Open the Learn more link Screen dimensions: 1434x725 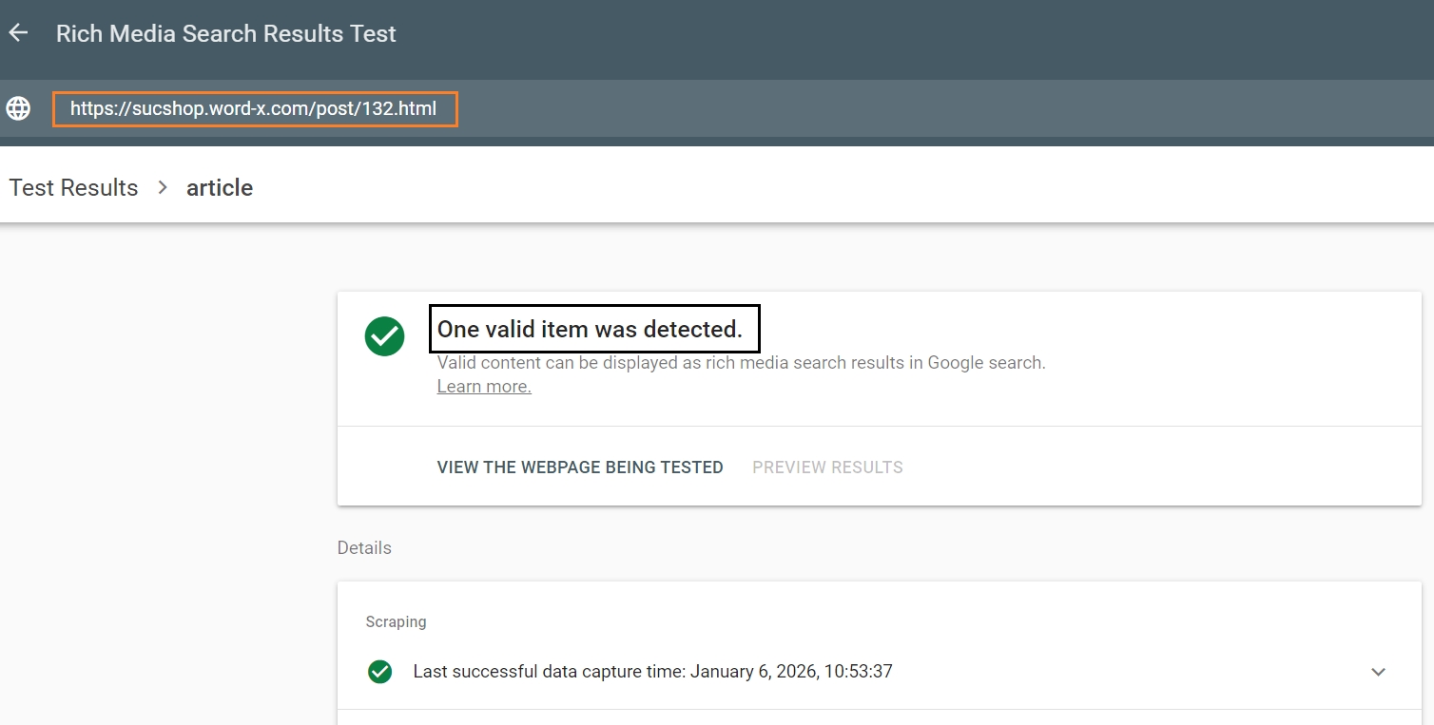pos(484,387)
